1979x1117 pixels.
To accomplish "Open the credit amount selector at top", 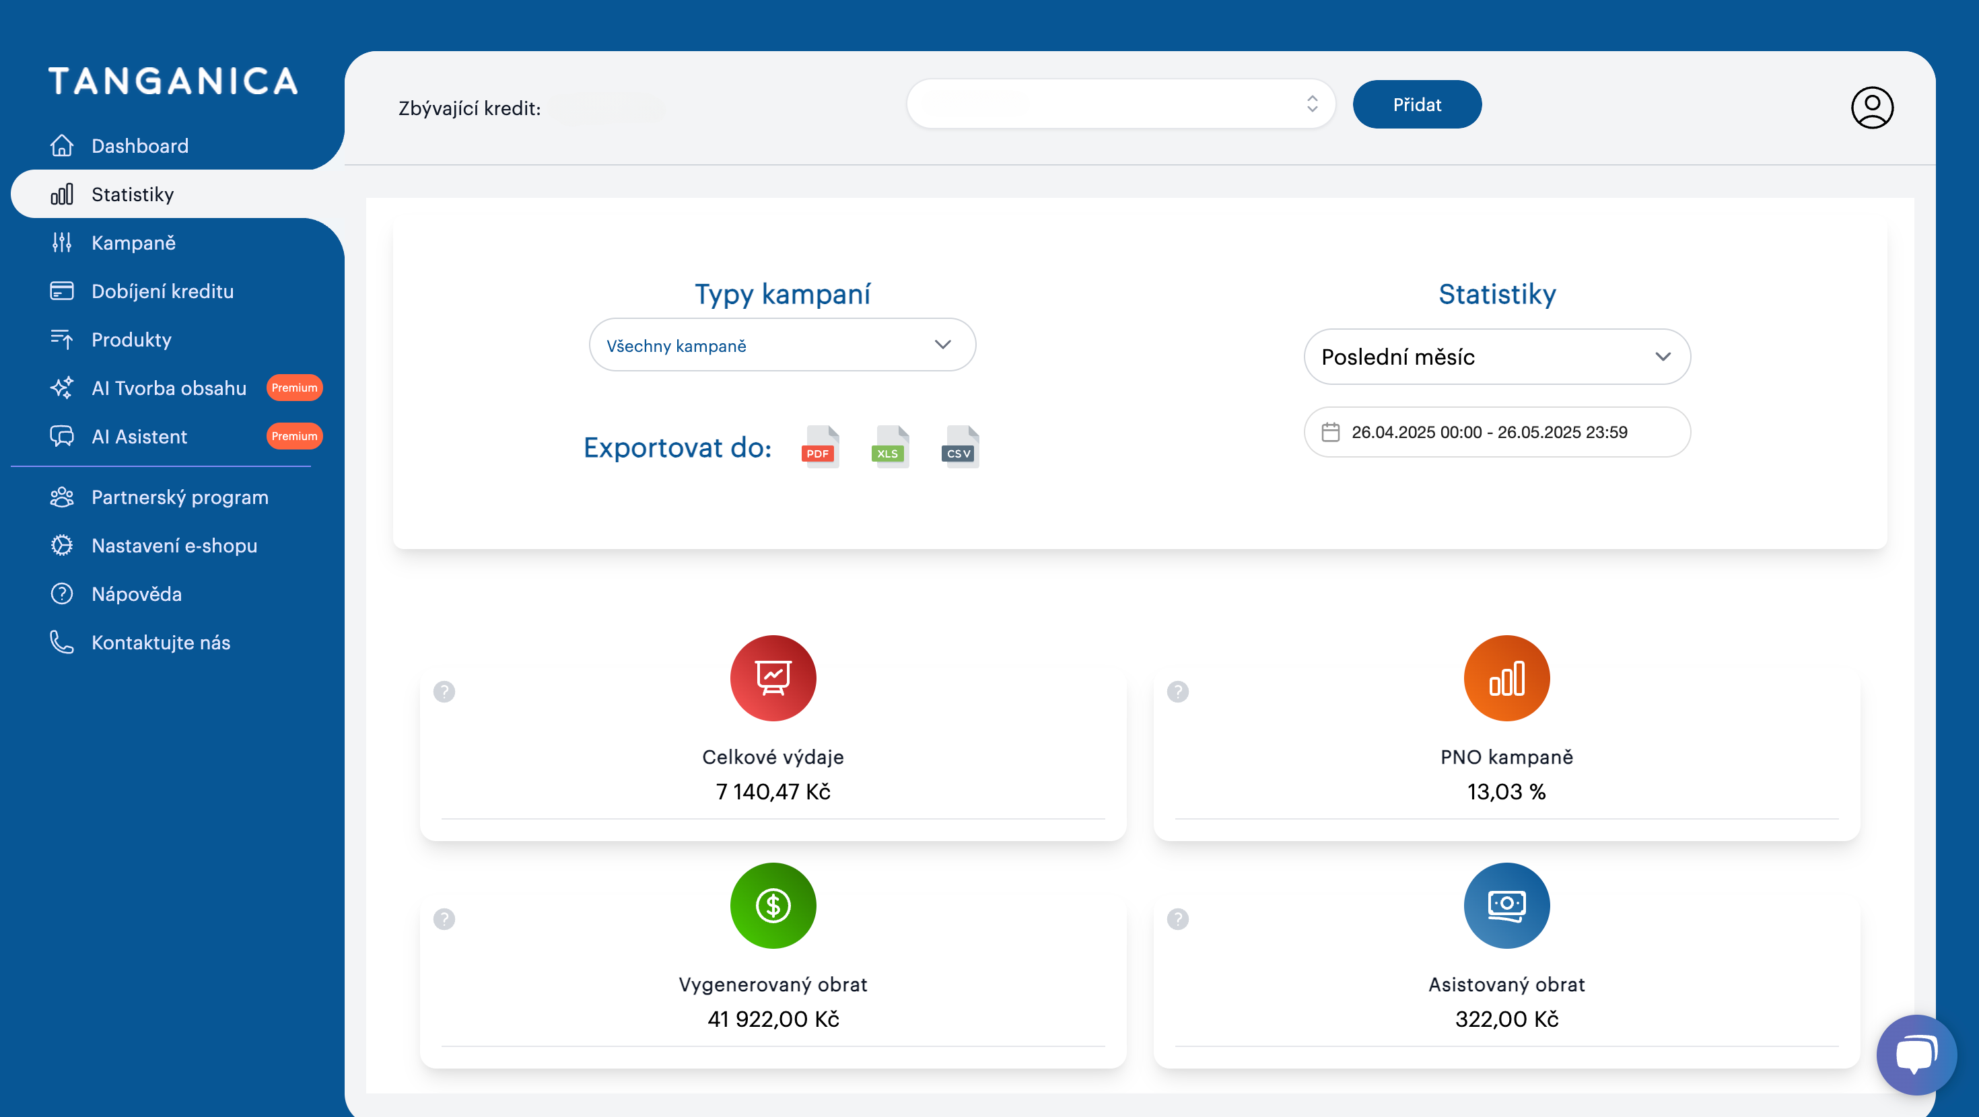I will tap(1120, 104).
